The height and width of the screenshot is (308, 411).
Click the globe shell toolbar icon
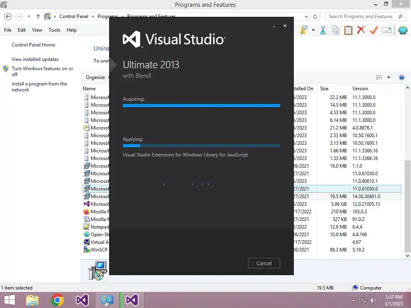coord(403,30)
